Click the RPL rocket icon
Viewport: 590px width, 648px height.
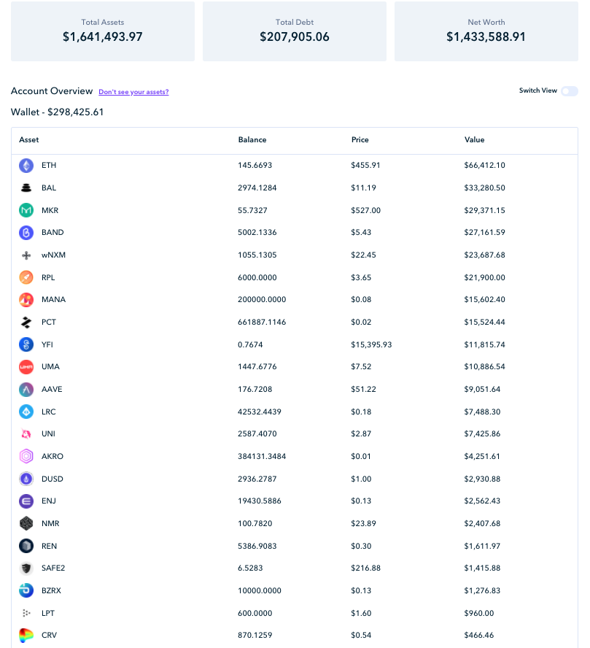[26, 277]
